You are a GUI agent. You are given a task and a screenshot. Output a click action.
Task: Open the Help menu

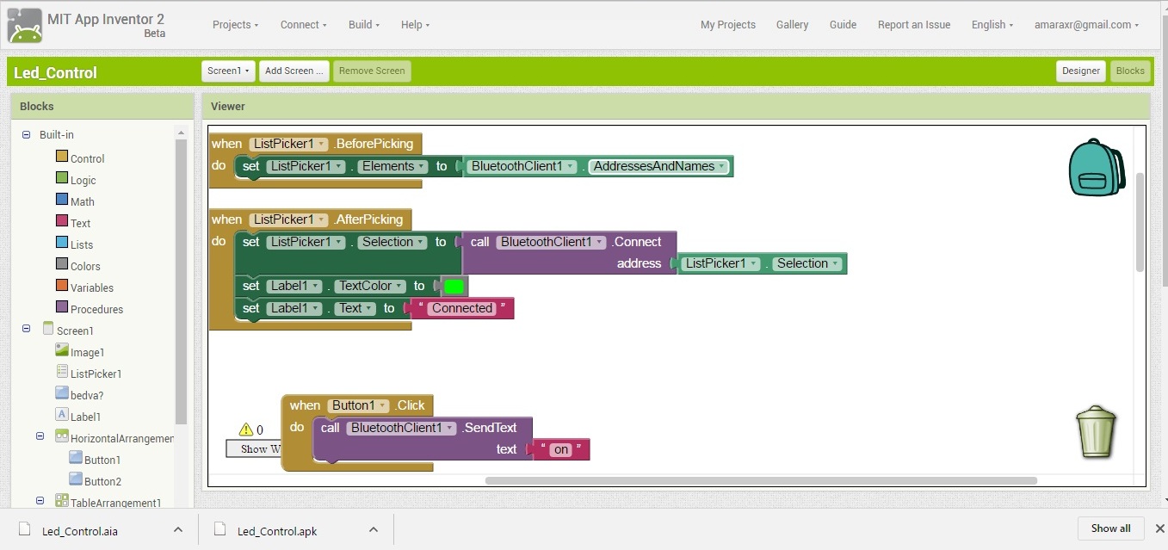click(416, 25)
